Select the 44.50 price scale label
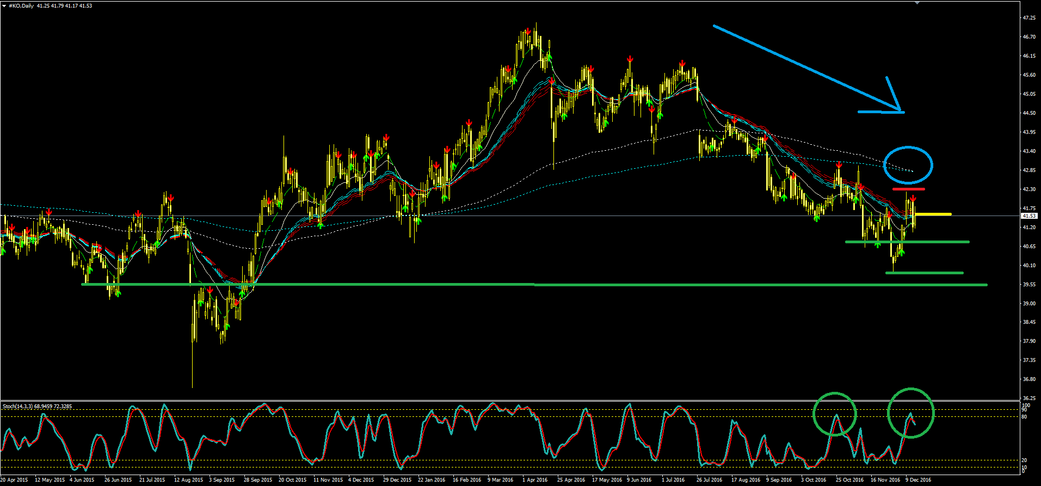The height and width of the screenshot is (486, 1041). click(1029, 113)
